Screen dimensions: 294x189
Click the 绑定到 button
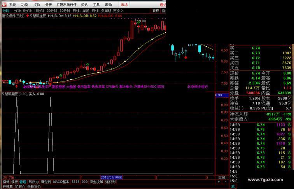46,182
